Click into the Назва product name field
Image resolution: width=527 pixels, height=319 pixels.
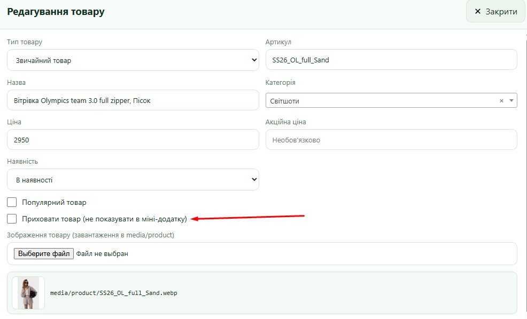pyautogui.click(x=133, y=100)
